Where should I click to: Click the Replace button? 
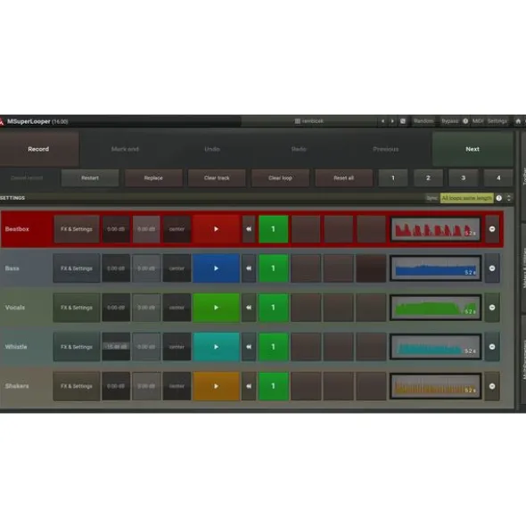point(153,177)
